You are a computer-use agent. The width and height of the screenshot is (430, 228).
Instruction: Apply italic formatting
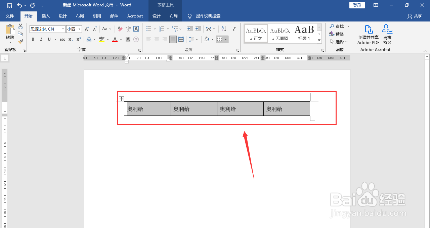(x=41, y=39)
